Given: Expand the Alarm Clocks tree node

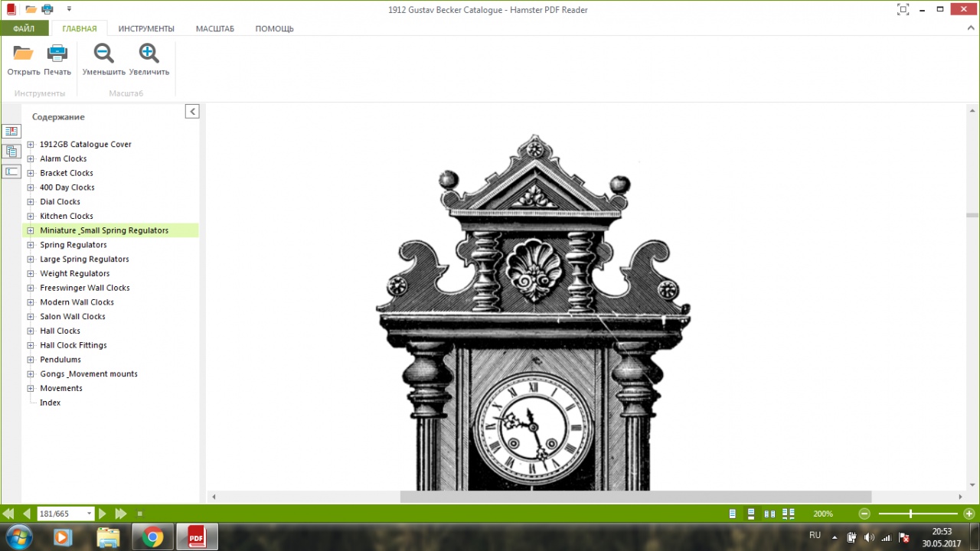Looking at the screenshot, I should pos(31,159).
